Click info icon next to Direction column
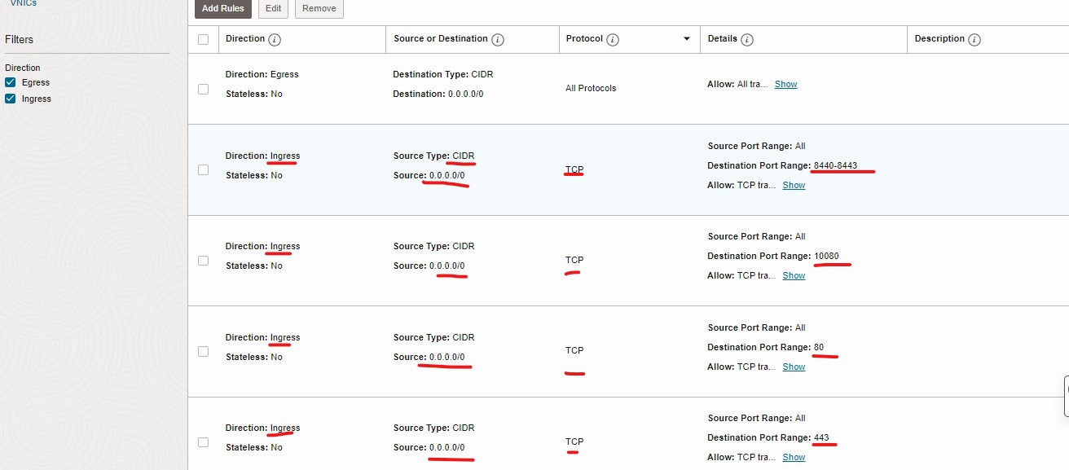 (275, 39)
